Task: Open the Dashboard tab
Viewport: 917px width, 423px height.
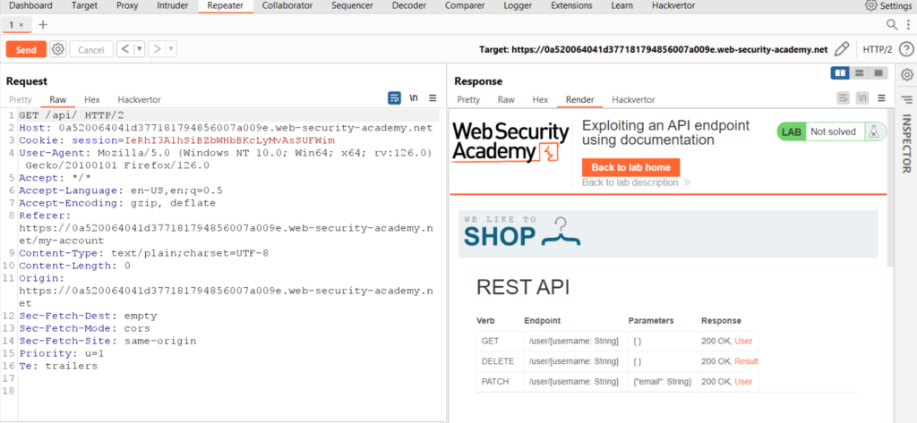Action: click(x=31, y=6)
